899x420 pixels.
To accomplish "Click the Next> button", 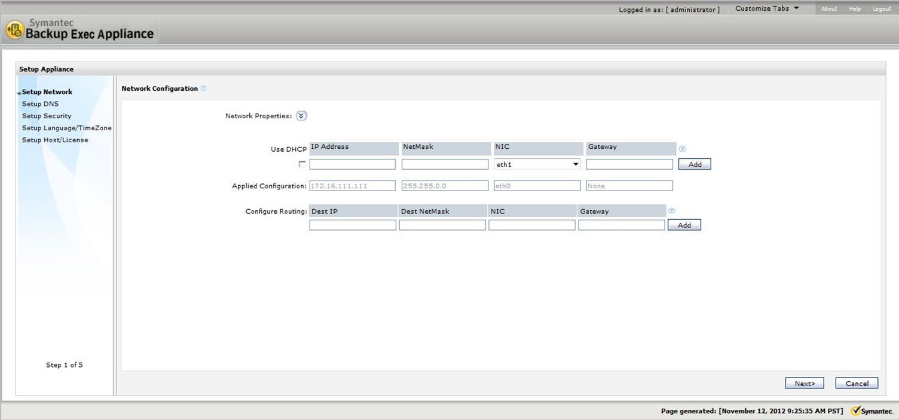I will [x=805, y=384].
